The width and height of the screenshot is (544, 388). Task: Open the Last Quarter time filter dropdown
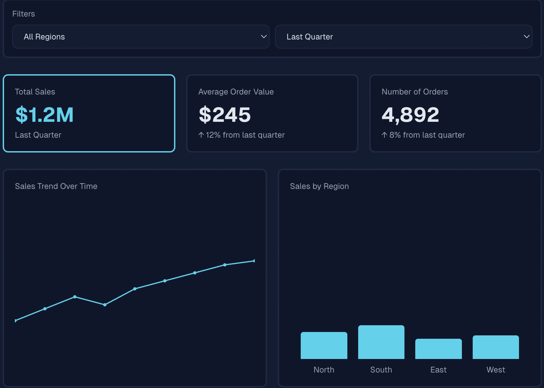coord(403,36)
